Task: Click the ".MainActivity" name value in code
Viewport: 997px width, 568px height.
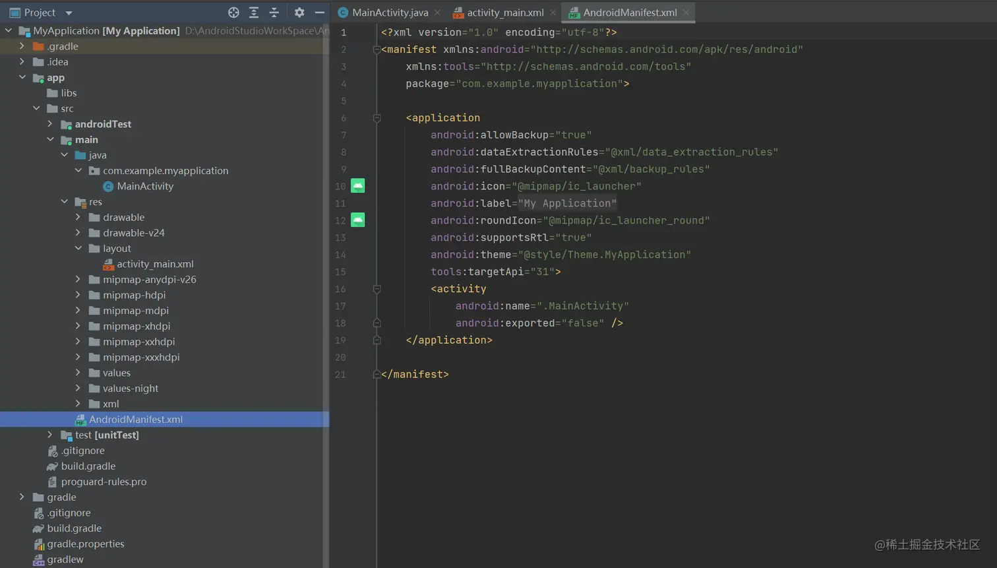Action: [x=583, y=306]
